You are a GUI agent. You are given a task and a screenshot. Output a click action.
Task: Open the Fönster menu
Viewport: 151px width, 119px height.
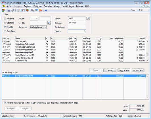79,6
